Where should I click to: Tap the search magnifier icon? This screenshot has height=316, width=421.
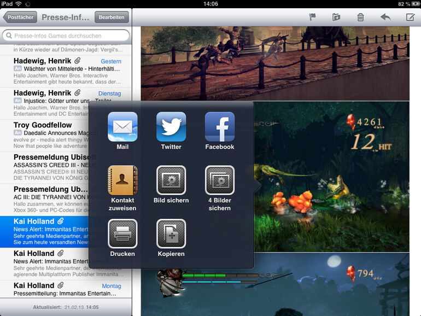pos(9,36)
